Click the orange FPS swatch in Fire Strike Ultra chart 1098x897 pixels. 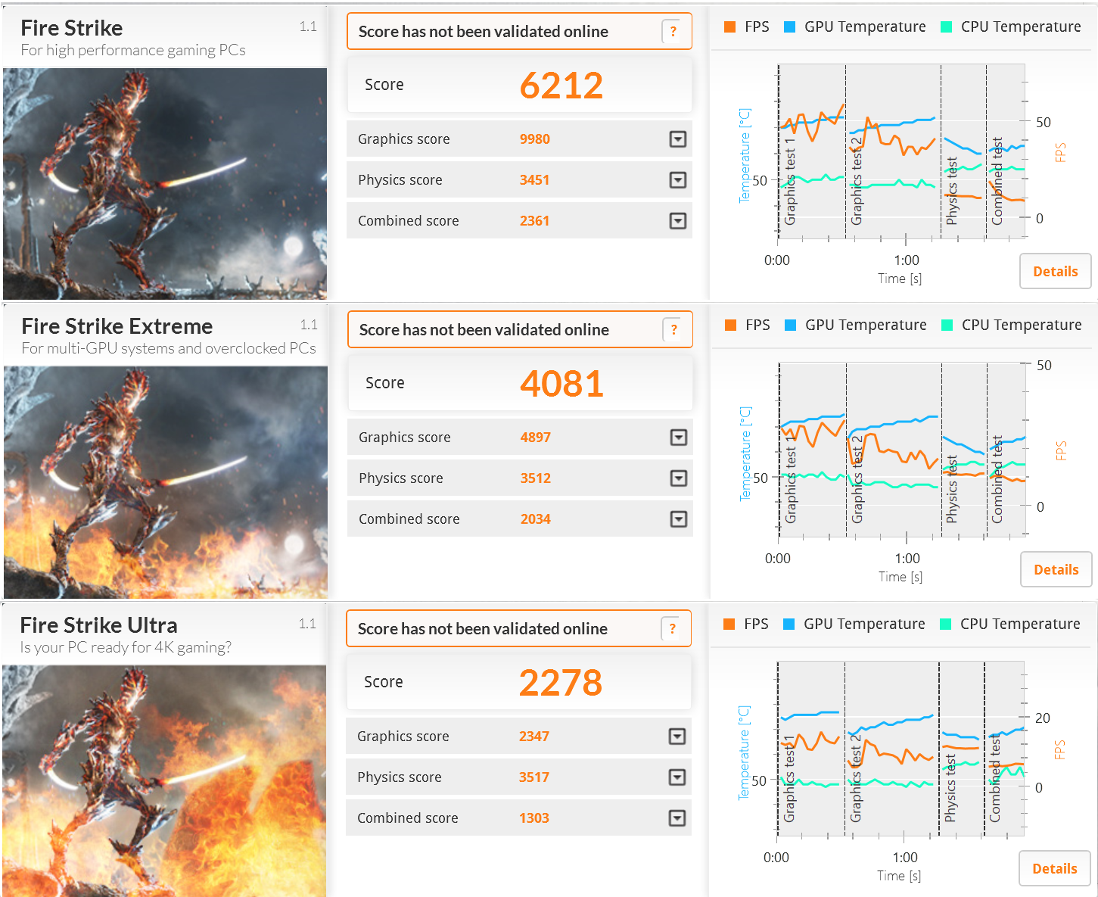coord(729,624)
